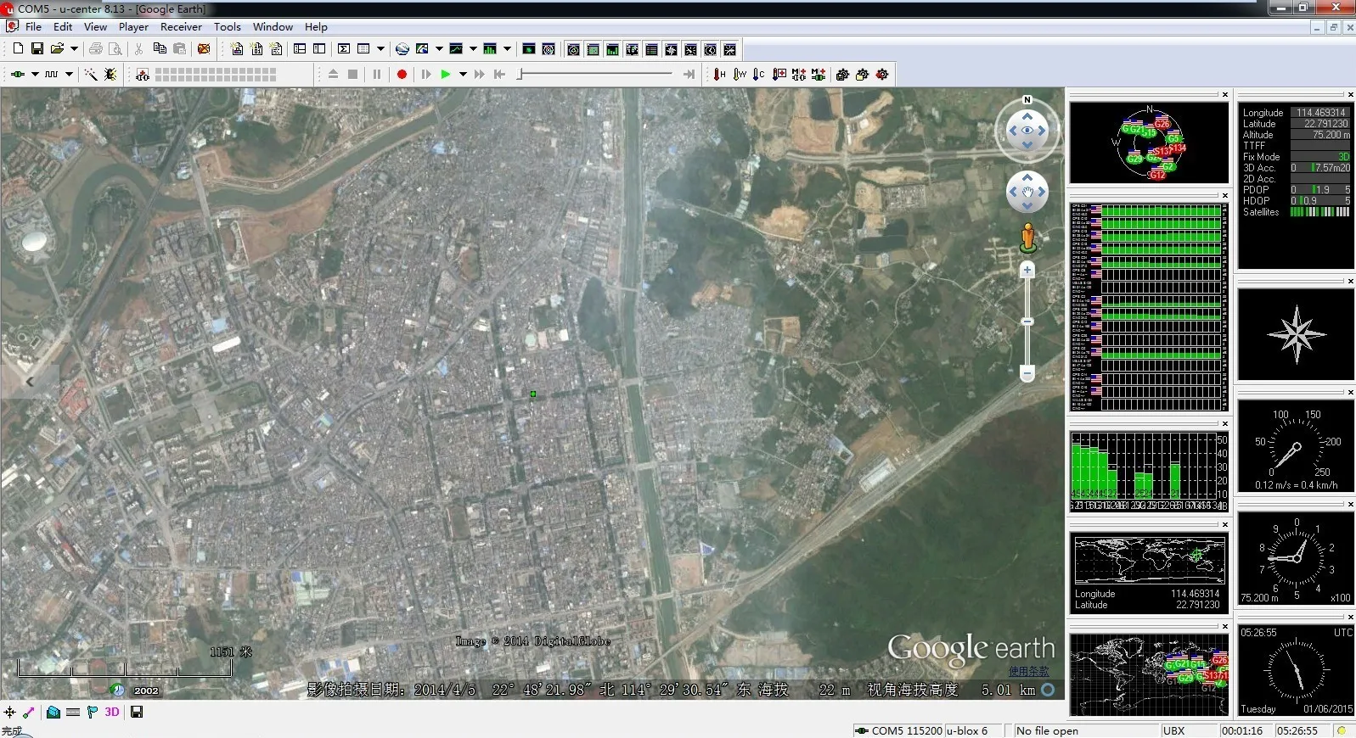Expand the Open file dropdown arrow
The width and height of the screenshot is (1356, 738).
click(x=74, y=49)
